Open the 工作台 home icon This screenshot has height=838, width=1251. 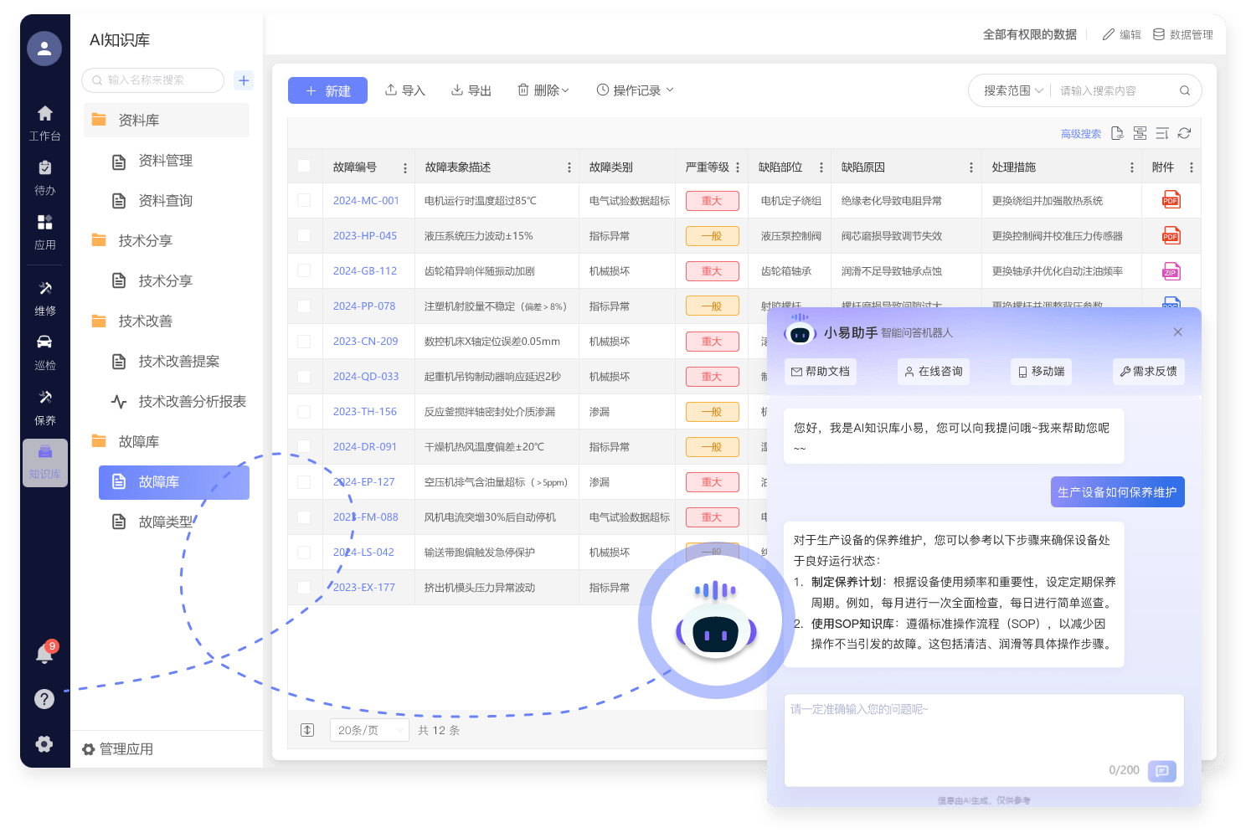(45, 114)
